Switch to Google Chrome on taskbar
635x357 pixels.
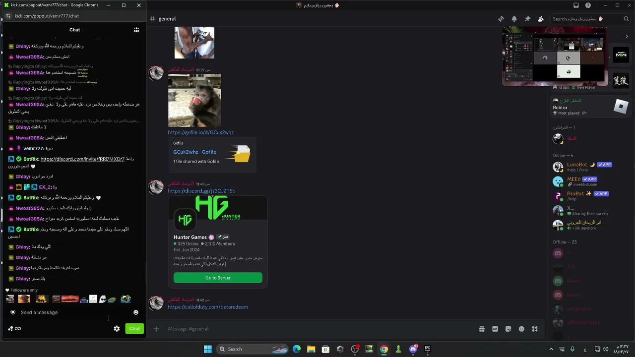pos(384,349)
